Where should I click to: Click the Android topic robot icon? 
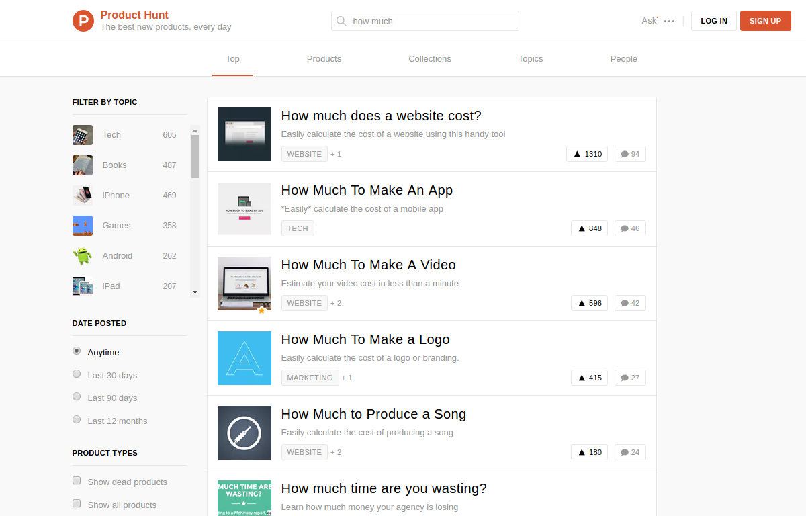click(x=83, y=256)
